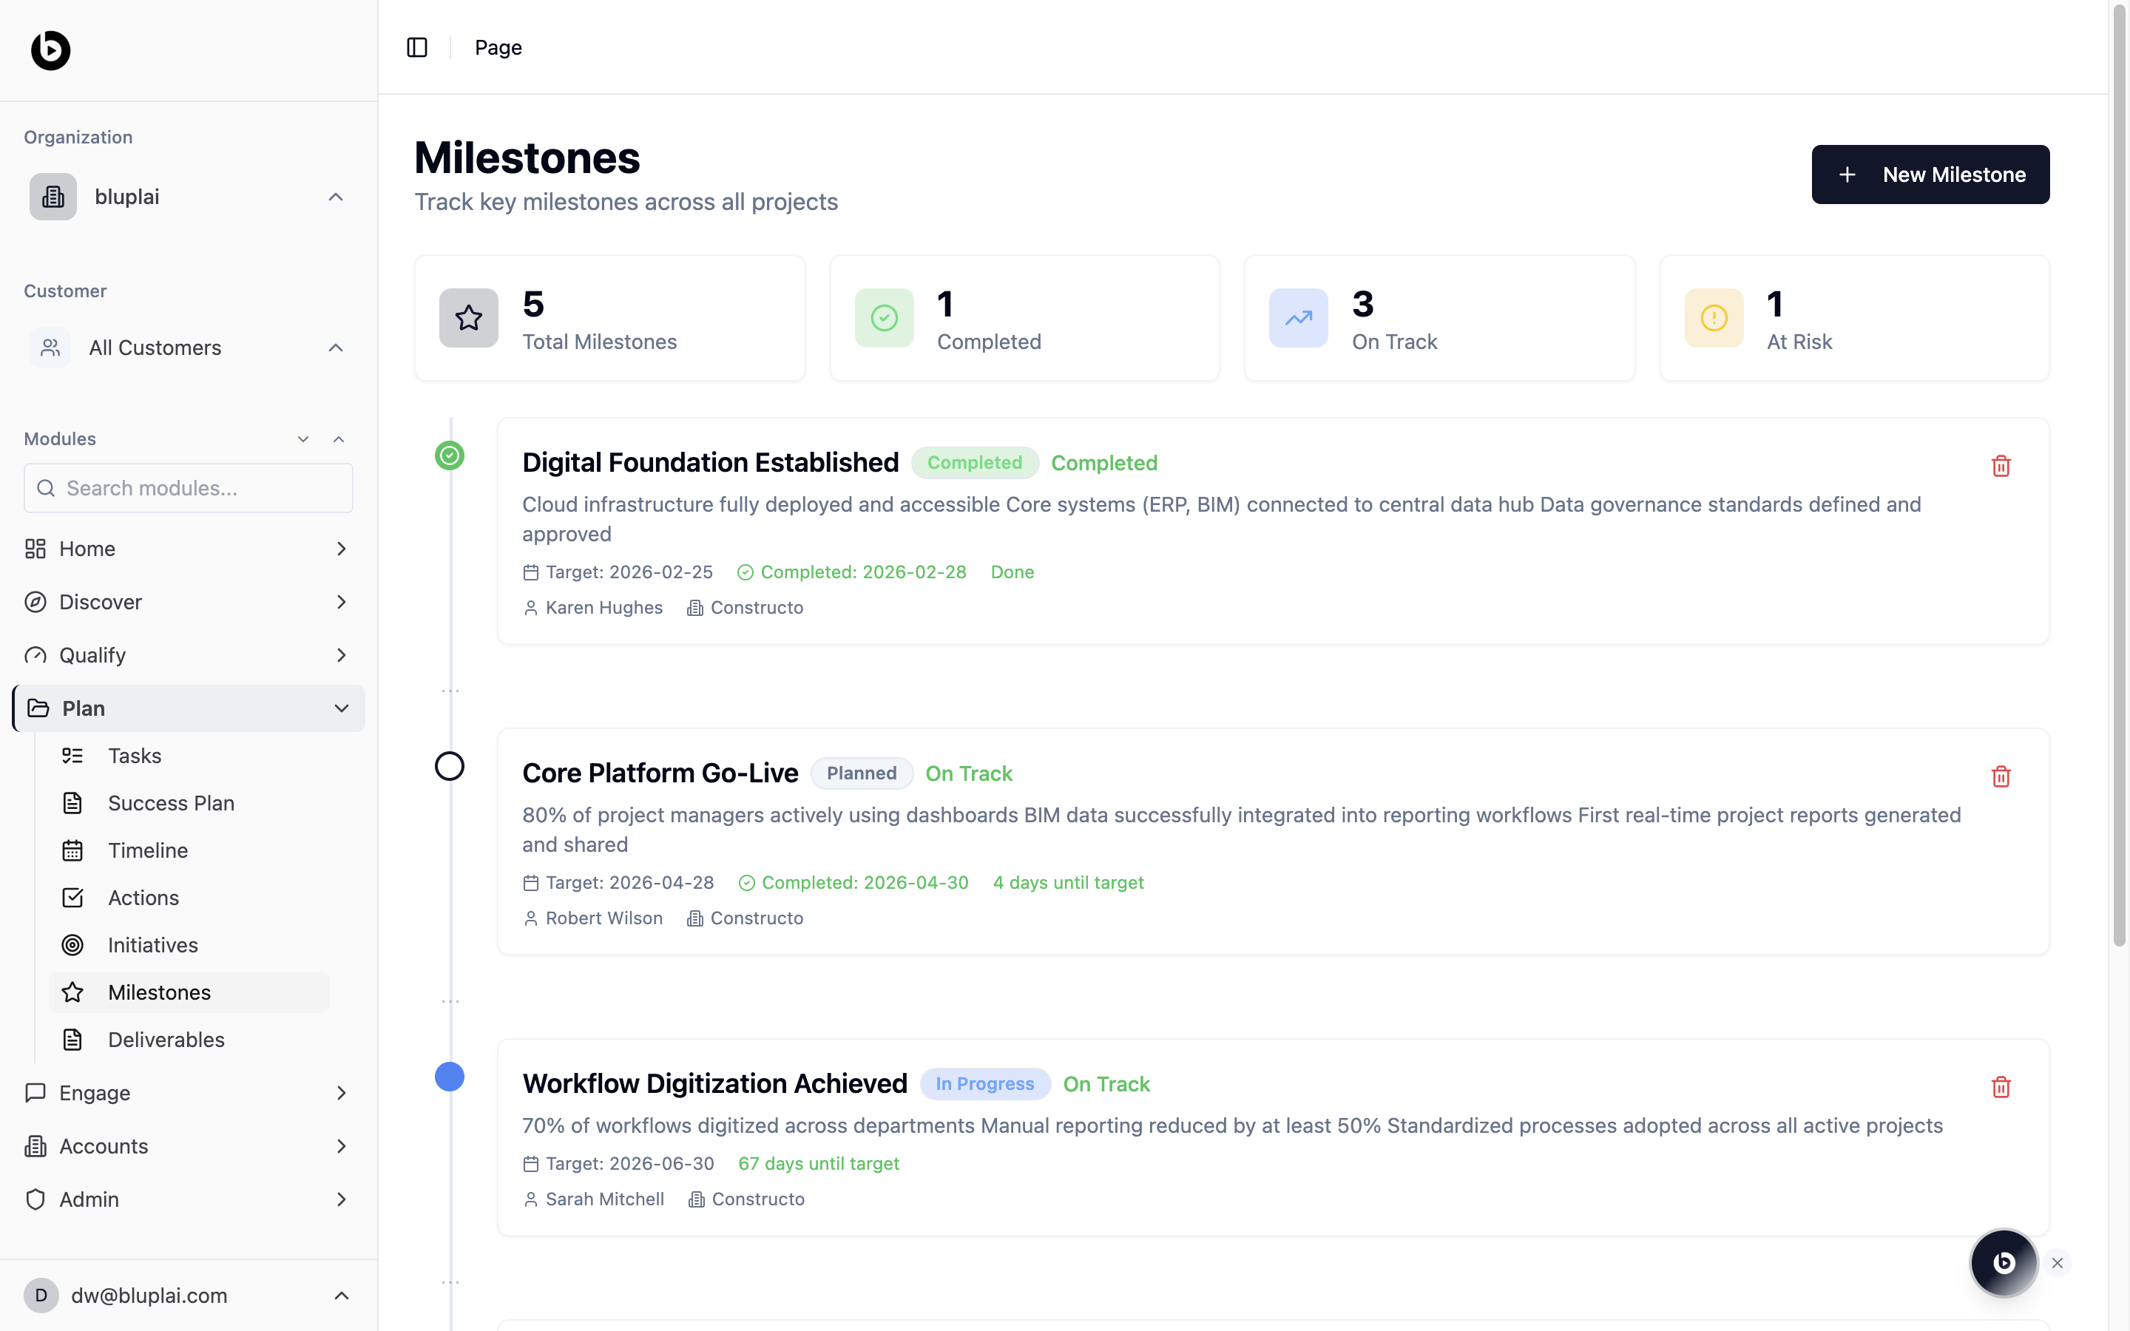The image size is (2130, 1331).
Task: Open the dw@bluplai.com account menu
Action: (x=187, y=1295)
